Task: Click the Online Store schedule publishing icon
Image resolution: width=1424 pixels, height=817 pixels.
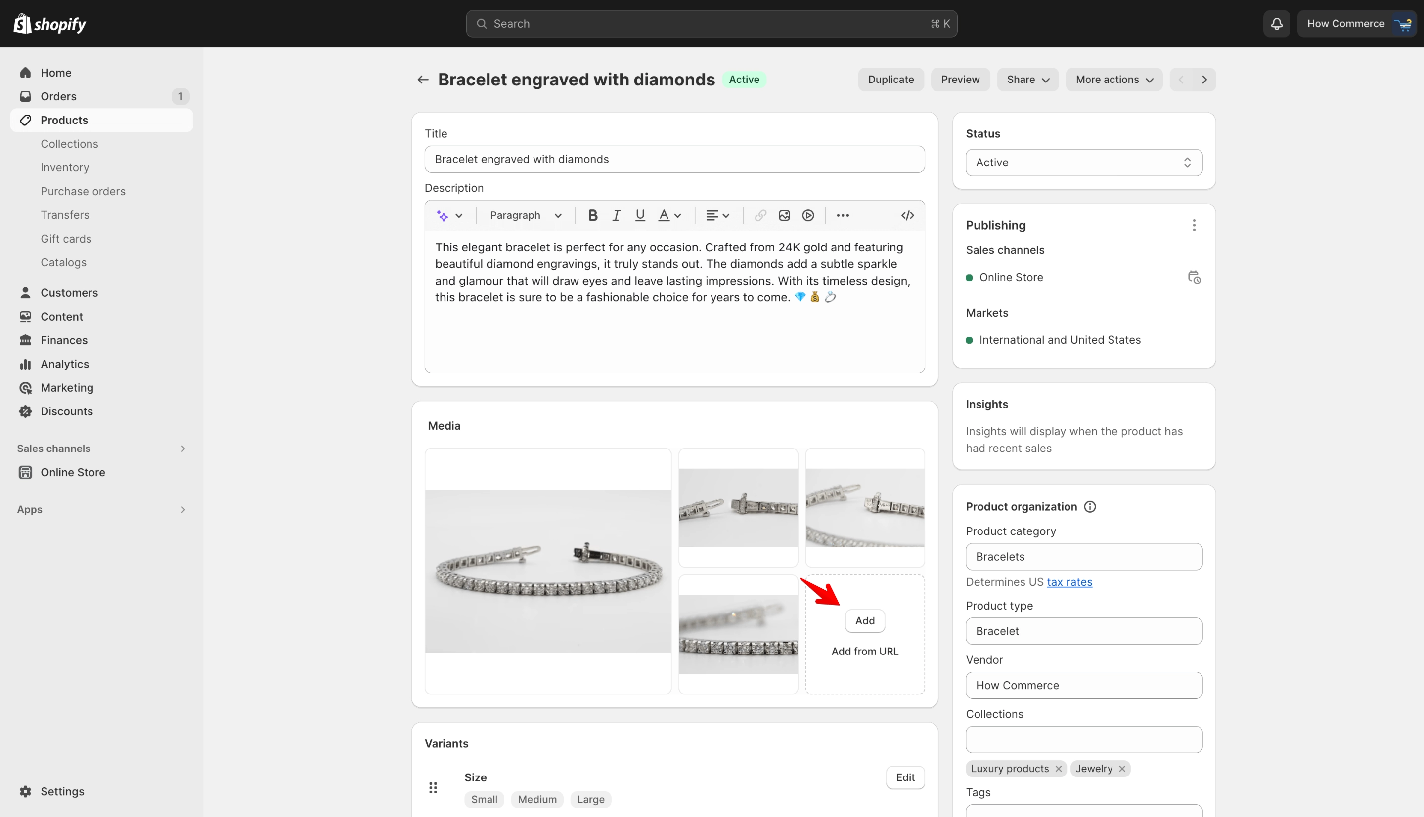Action: [x=1194, y=277]
